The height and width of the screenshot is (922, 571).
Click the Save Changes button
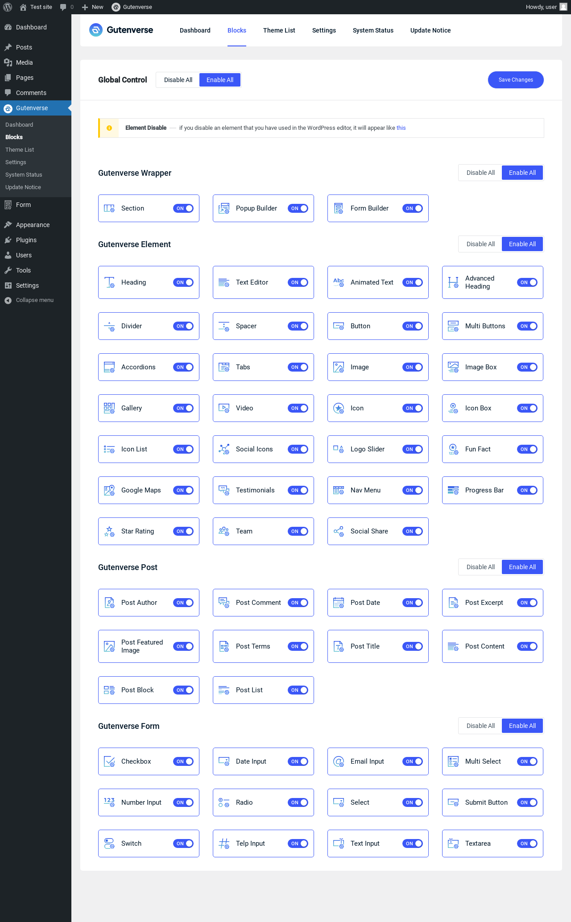click(x=516, y=80)
